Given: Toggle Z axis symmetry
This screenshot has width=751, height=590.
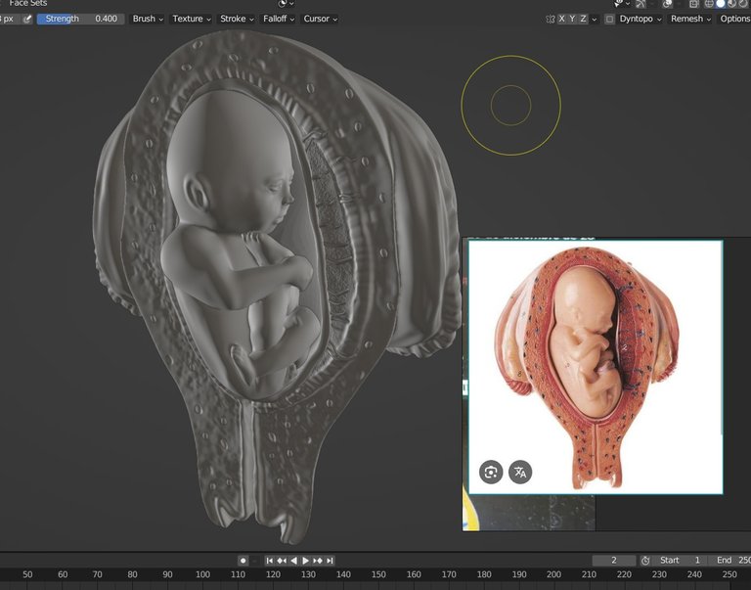Looking at the screenshot, I should point(584,19).
